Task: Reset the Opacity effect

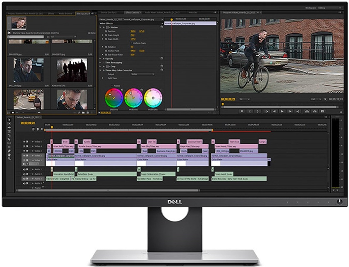Action: [161, 58]
